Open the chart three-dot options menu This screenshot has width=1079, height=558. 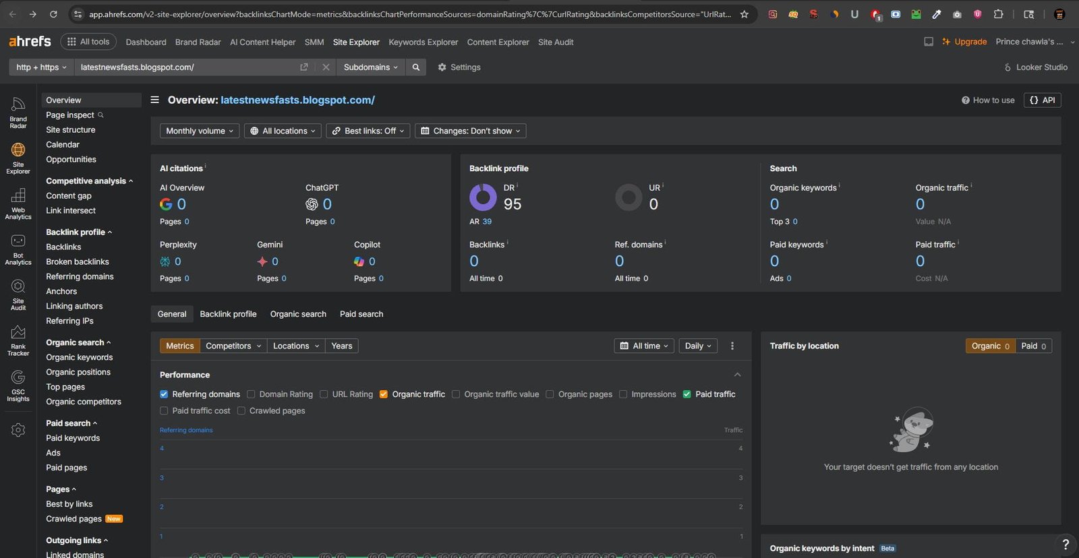point(732,346)
